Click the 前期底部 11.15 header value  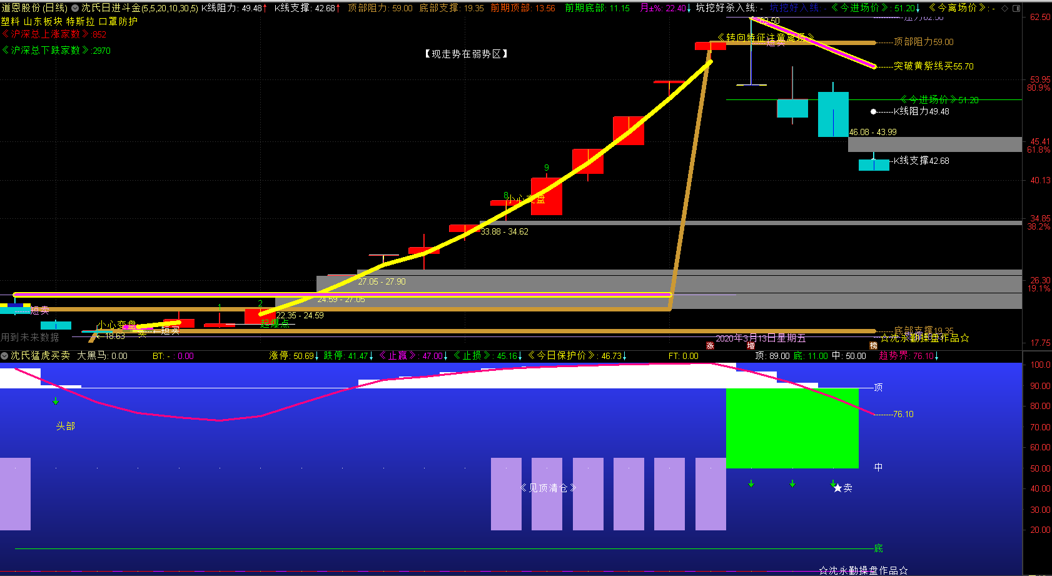click(x=597, y=8)
